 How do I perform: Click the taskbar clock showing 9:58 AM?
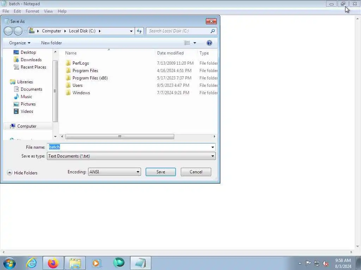[x=343, y=263]
